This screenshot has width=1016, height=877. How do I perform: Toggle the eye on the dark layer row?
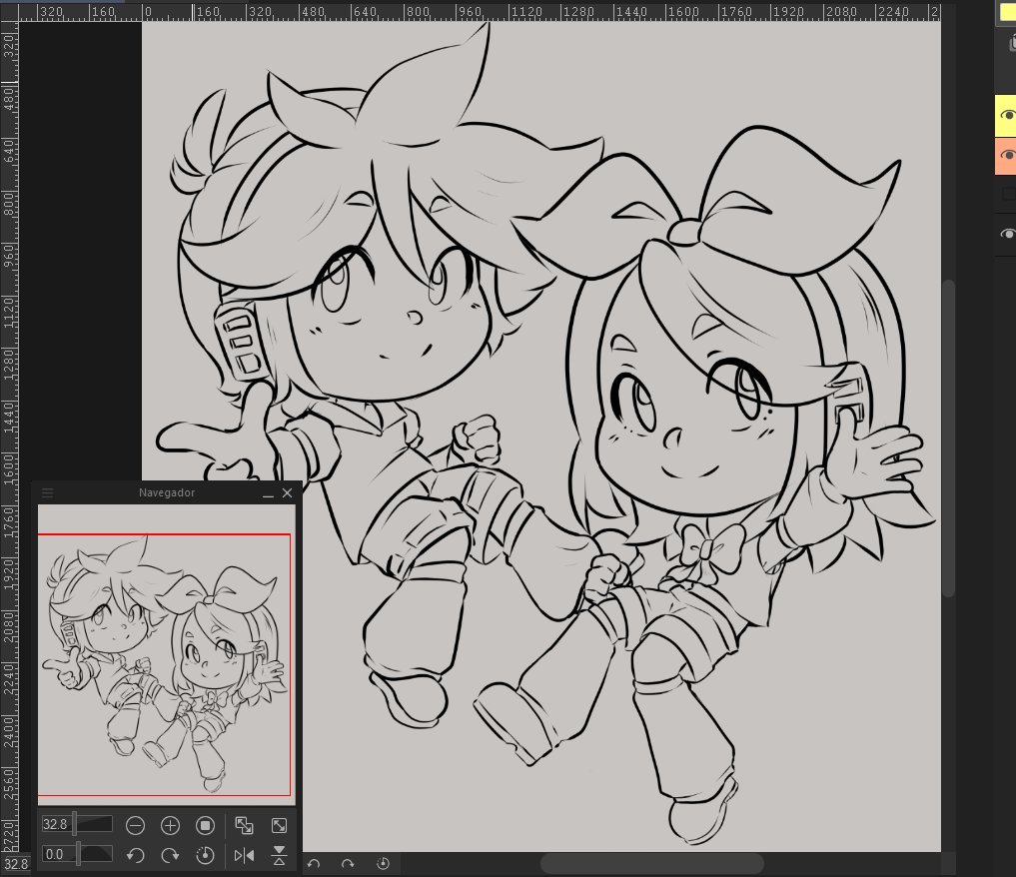pyautogui.click(x=1008, y=234)
